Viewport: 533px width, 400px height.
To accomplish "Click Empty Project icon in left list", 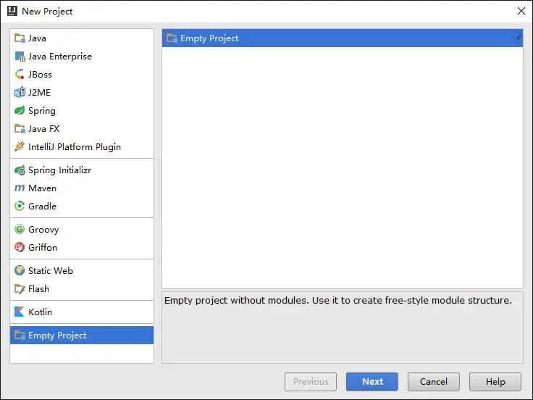I will click(x=20, y=336).
